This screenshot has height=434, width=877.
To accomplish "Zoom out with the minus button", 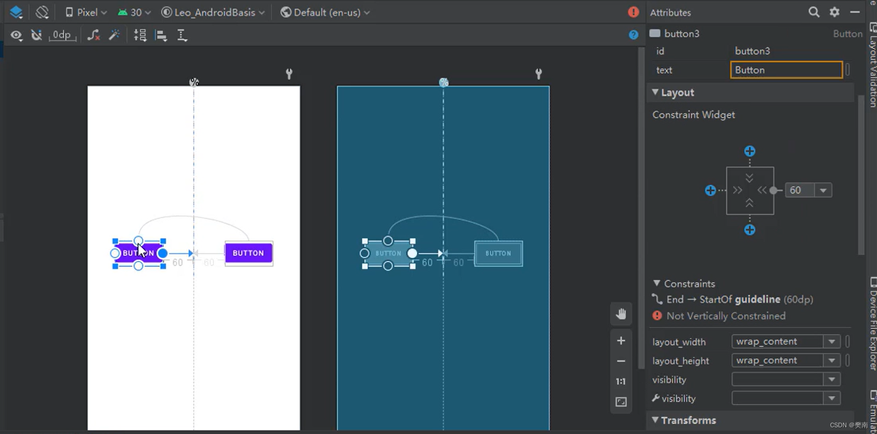I will [621, 361].
